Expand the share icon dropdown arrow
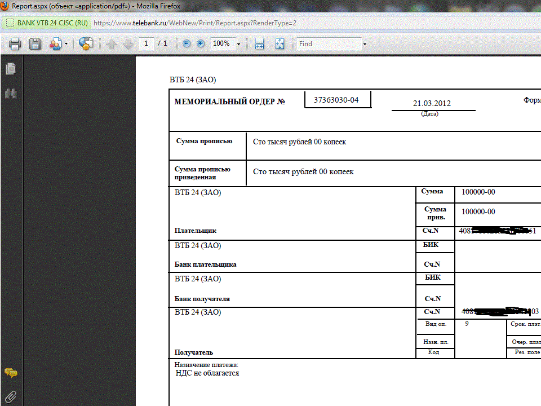The image size is (541, 406). [x=66, y=44]
